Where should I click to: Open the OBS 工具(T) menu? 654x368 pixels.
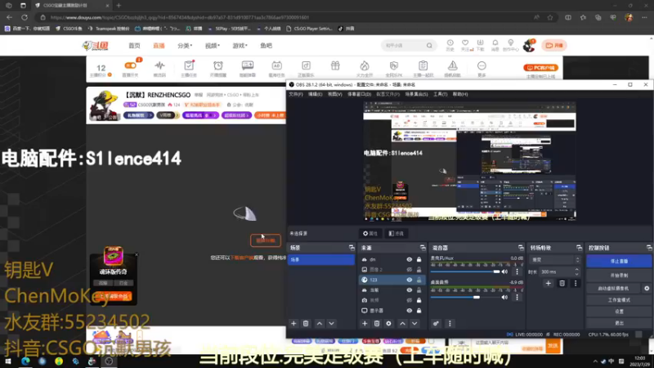pos(440,94)
